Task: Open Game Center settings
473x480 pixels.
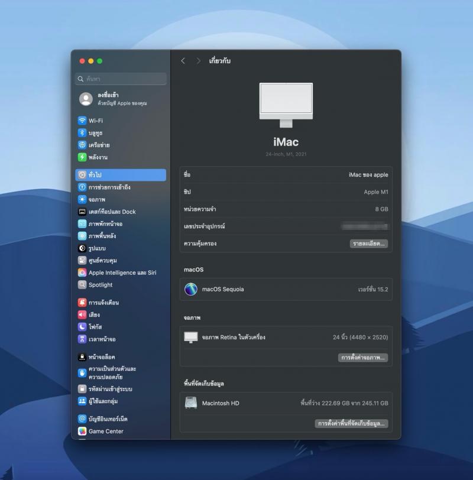Action: (105, 432)
